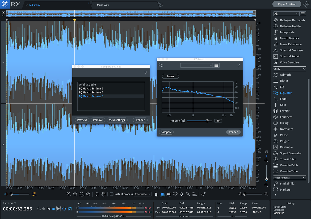Open the Leveler module
Viewport: 311px width, 219px height.
tap(282, 111)
